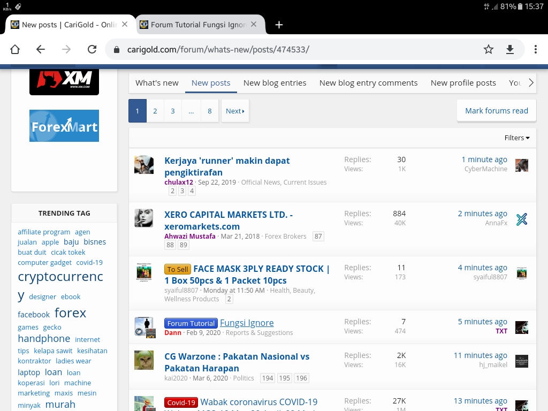Image resolution: width=548 pixels, height=411 pixels.
Task: Open the Filters dropdown
Action: [x=517, y=138]
